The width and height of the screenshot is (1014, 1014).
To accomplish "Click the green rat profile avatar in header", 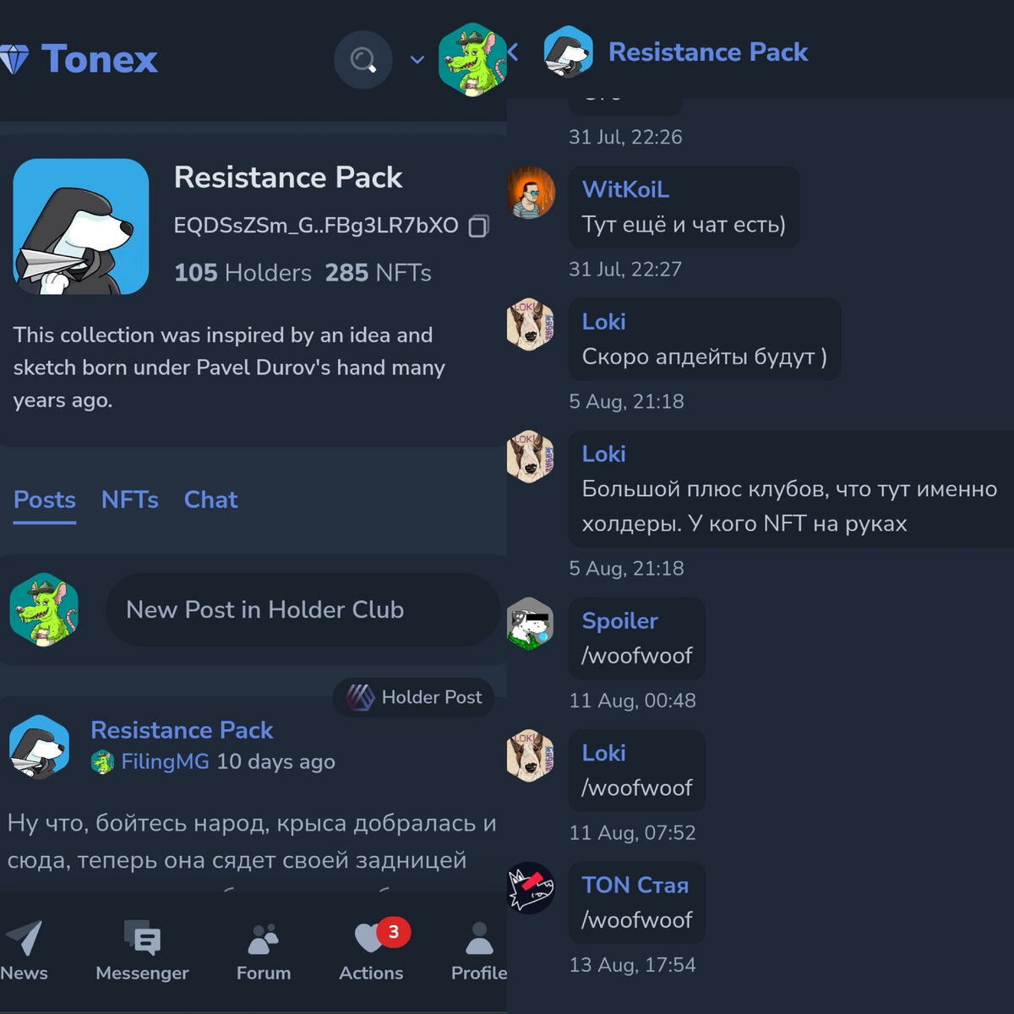I will click(x=472, y=59).
